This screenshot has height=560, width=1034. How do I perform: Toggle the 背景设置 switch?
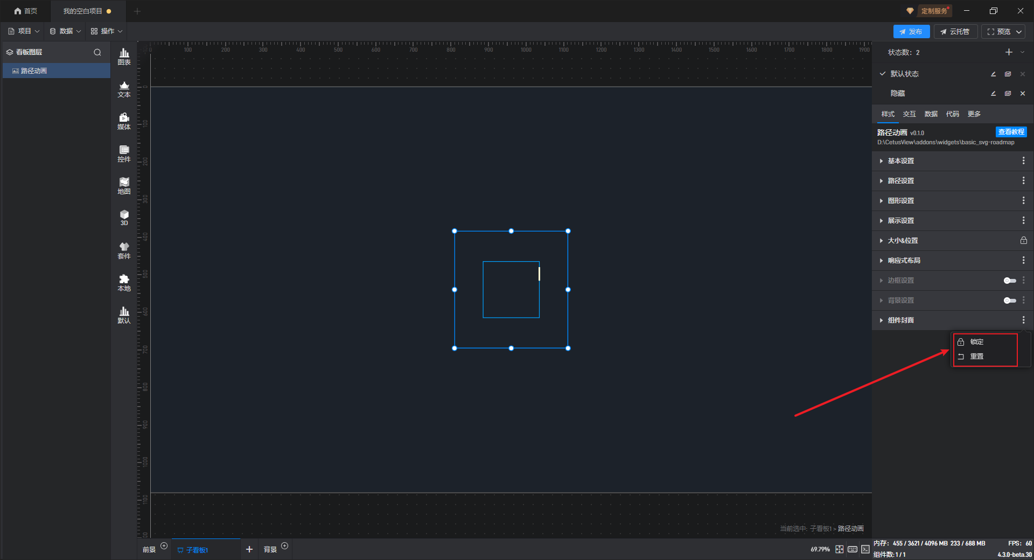(x=1010, y=300)
